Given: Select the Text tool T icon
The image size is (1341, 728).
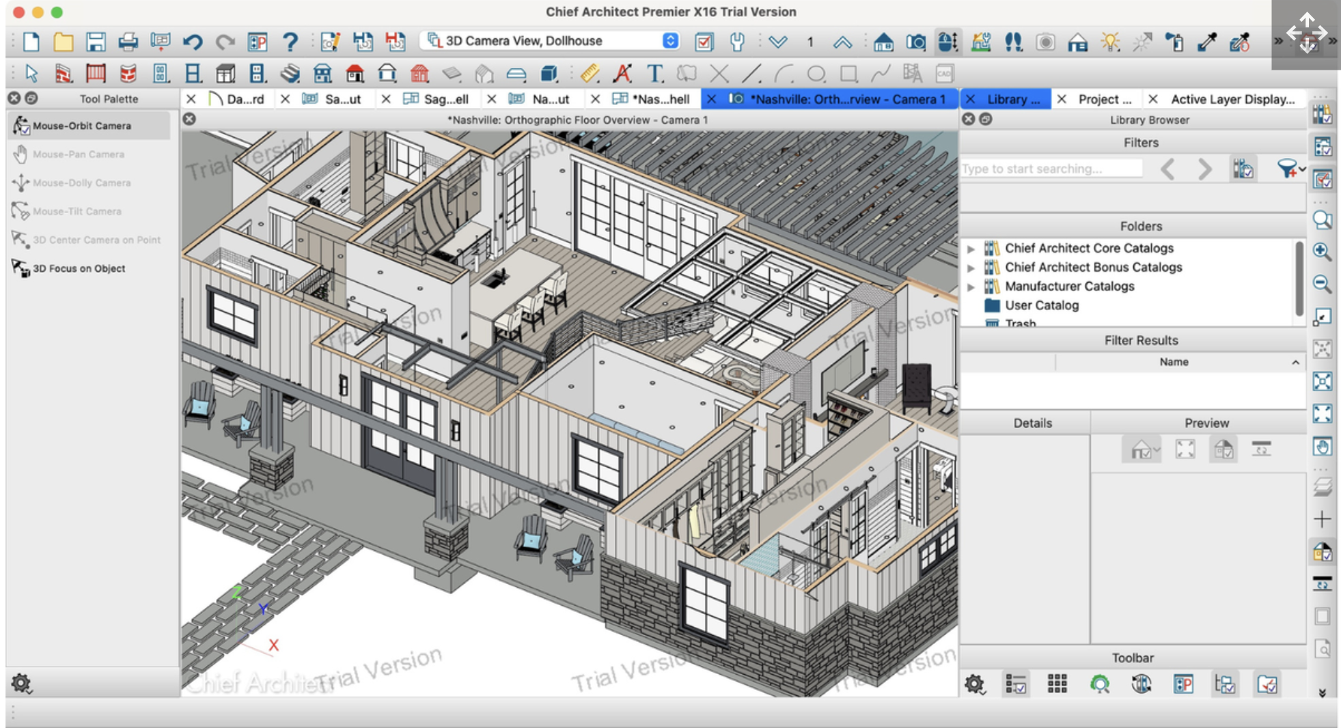Looking at the screenshot, I should click(654, 73).
